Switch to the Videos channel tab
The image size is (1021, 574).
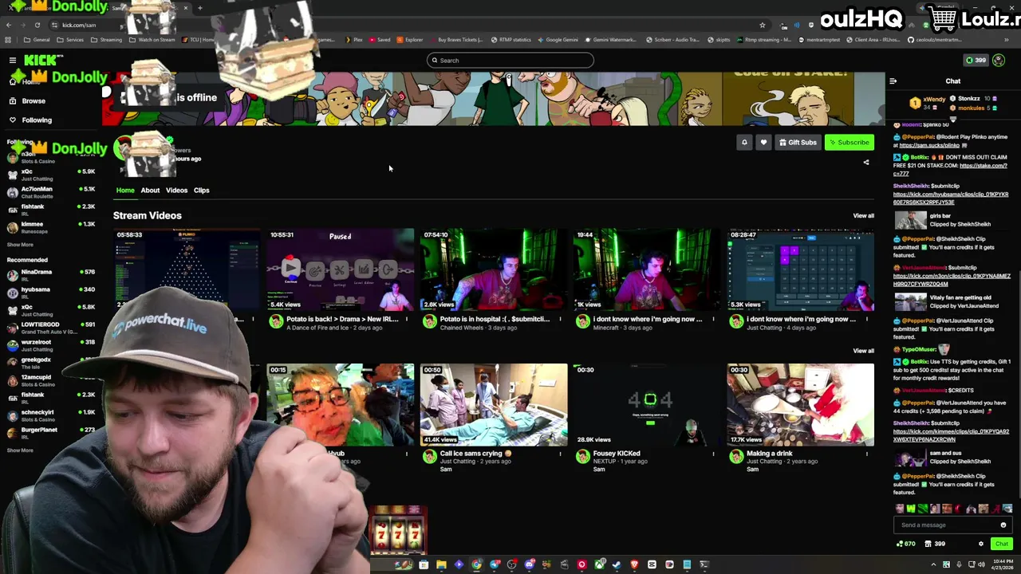tap(176, 191)
